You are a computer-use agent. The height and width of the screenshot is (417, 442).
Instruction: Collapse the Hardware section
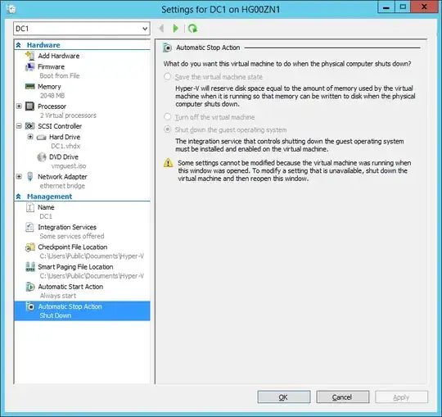pyautogui.click(x=19, y=45)
